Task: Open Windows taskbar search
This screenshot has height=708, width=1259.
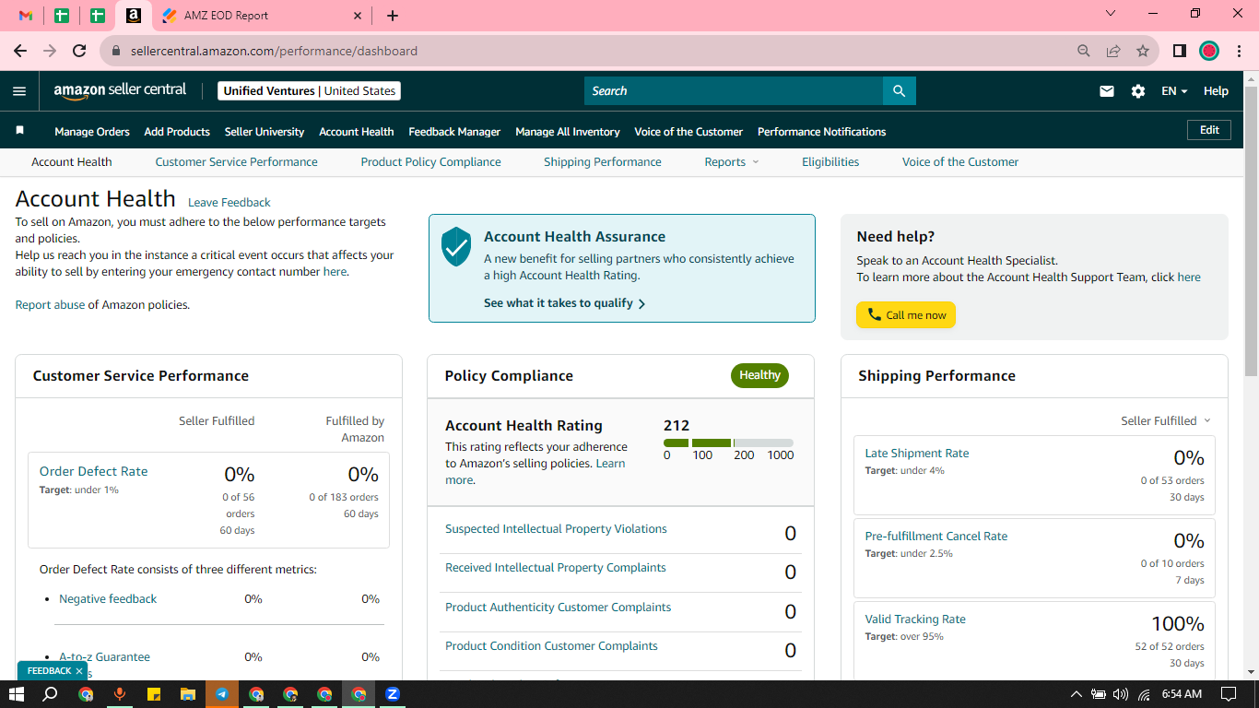Action: [51, 694]
